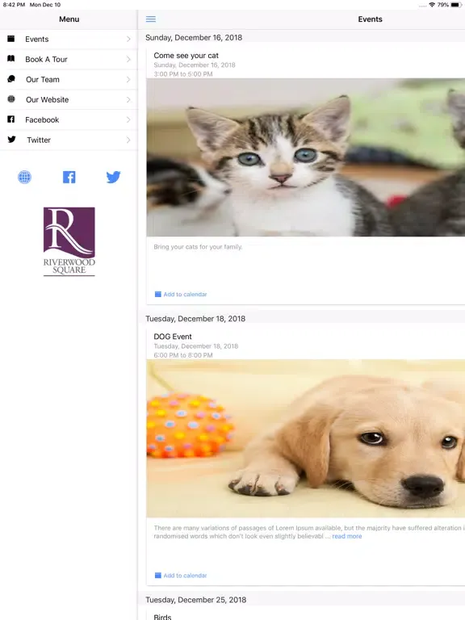Open the globe website icon below the menu
The height and width of the screenshot is (620, 465).
(24, 177)
